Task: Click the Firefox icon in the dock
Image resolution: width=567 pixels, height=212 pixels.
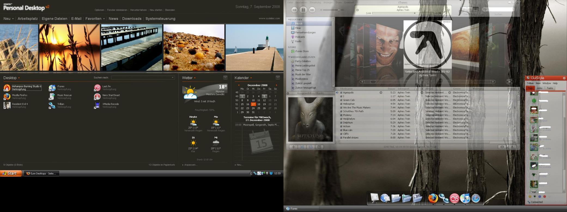Action: [x=433, y=198]
